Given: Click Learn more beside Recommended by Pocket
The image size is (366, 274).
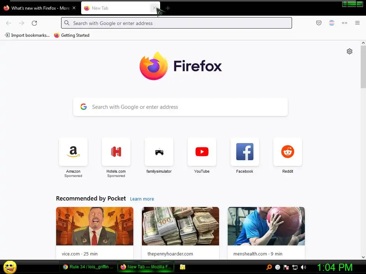Looking at the screenshot, I should 142,199.
